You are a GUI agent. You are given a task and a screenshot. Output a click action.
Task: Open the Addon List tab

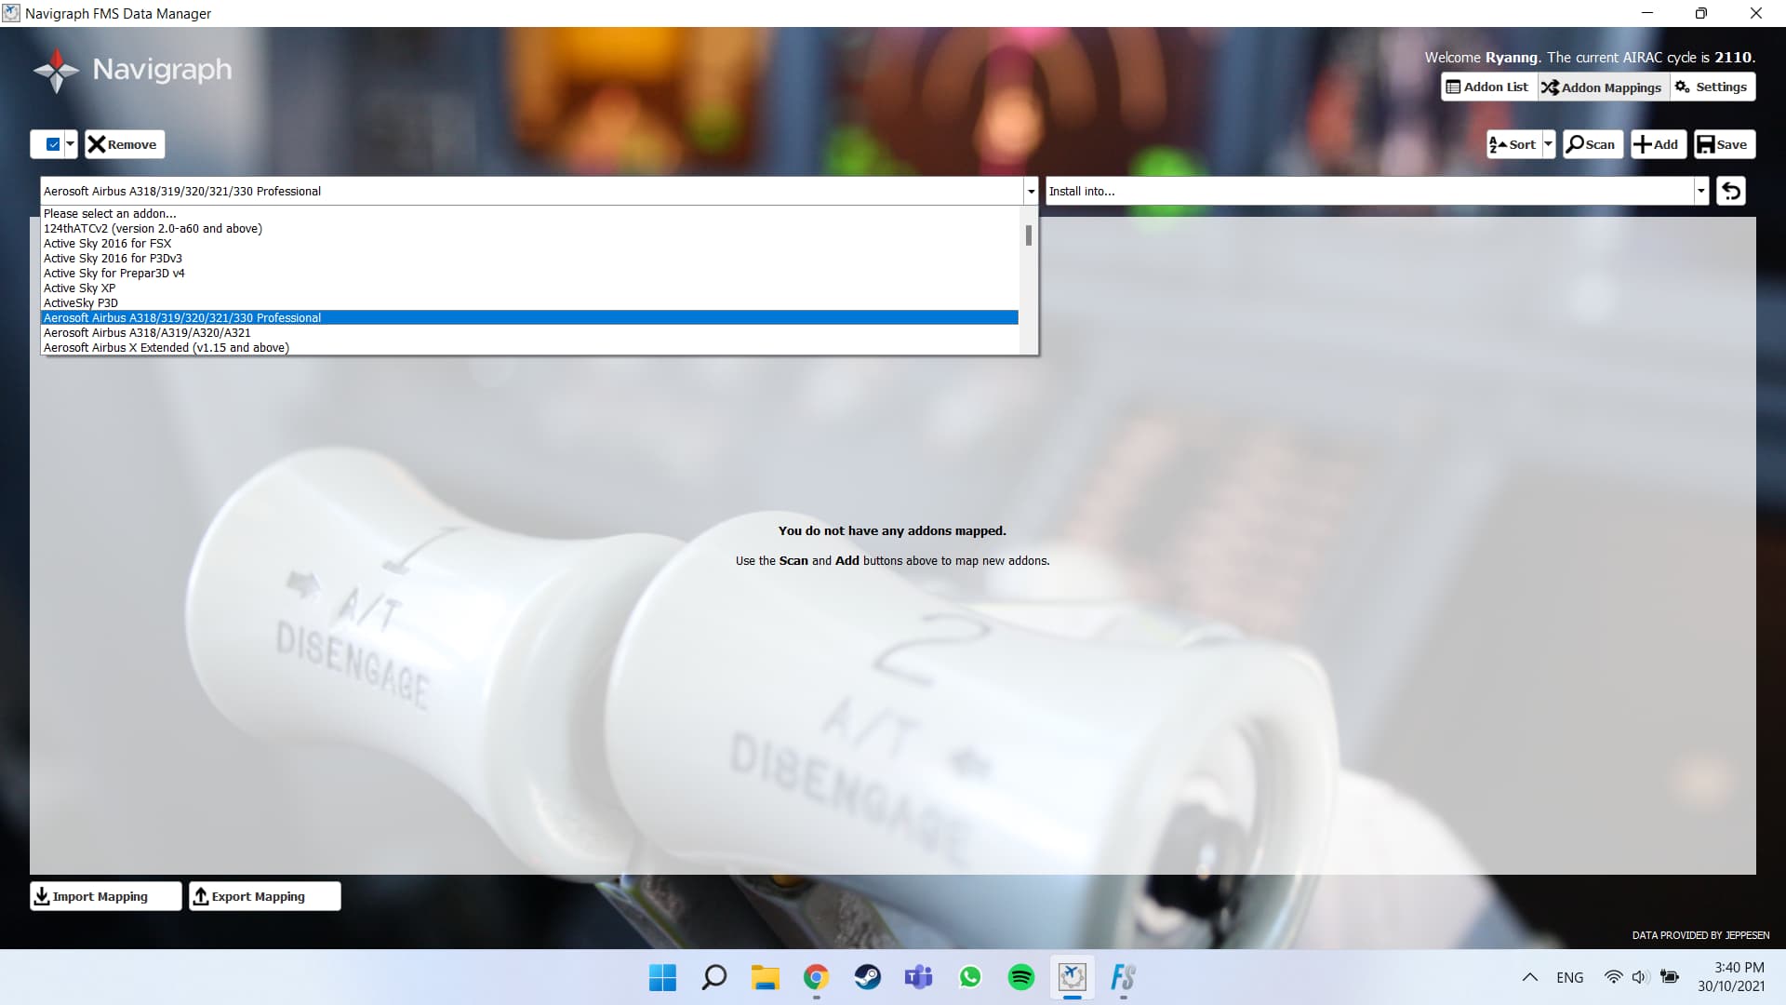click(1487, 87)
